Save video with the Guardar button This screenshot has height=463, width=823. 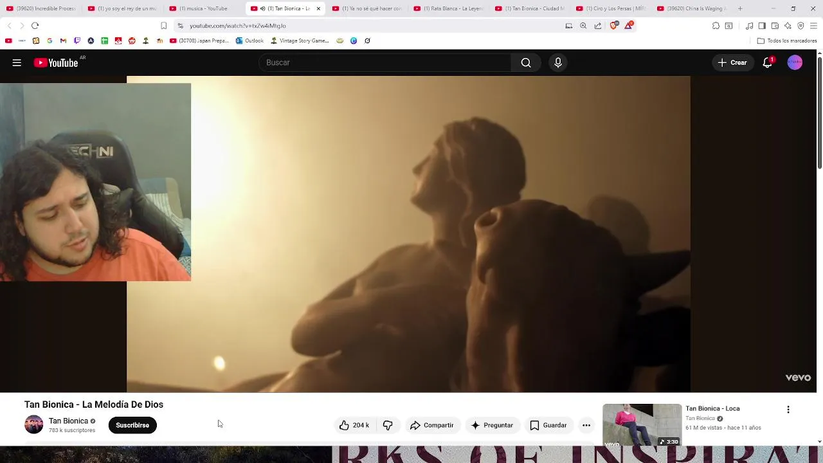548,425
